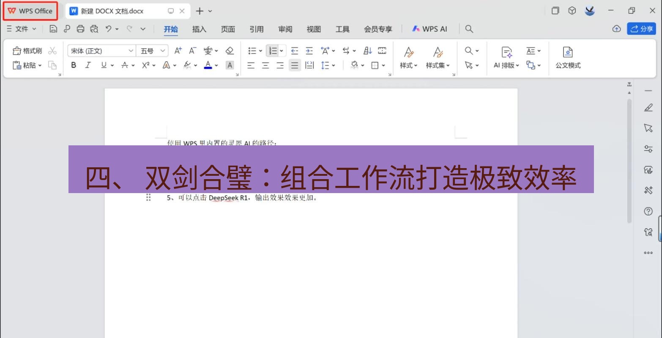Screen dimensions: 662x338
Task: Switch to the 审阅 tab
Action: 285,29
